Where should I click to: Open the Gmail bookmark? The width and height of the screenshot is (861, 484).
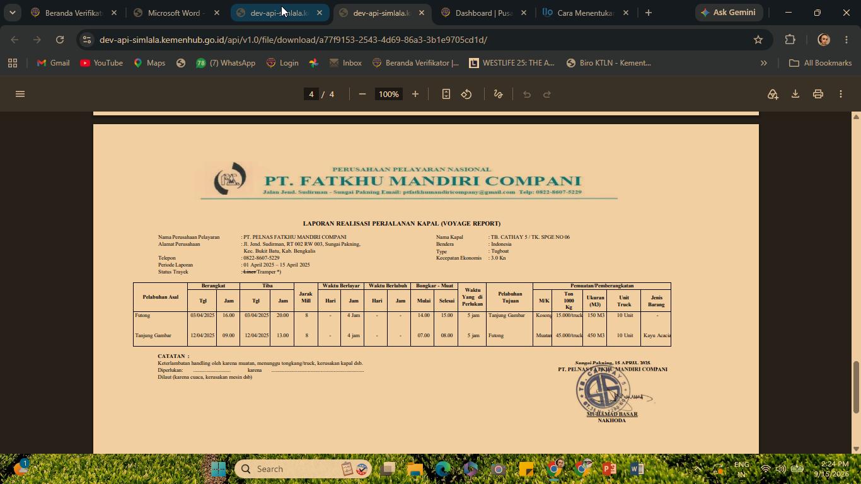pos(53,63)
